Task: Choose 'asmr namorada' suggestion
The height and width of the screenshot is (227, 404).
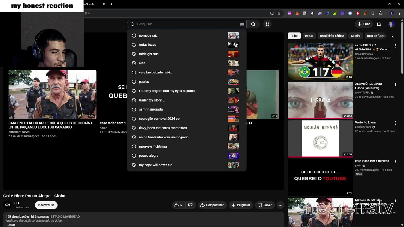Action: [187, 109]
